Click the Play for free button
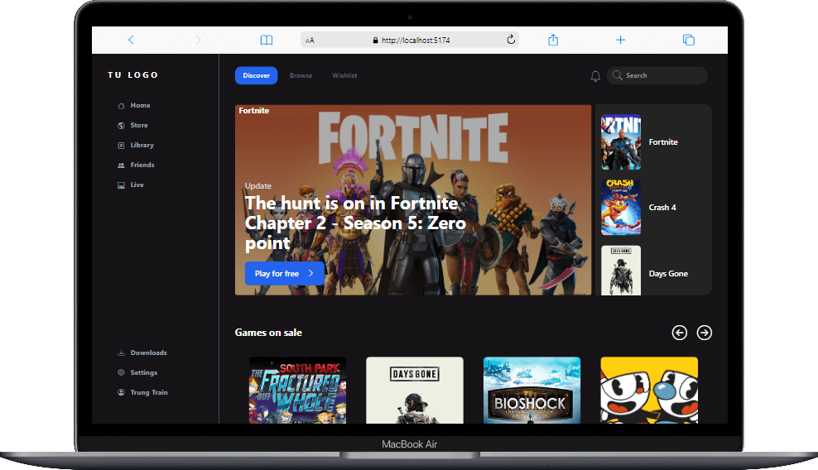 [284, 273]
